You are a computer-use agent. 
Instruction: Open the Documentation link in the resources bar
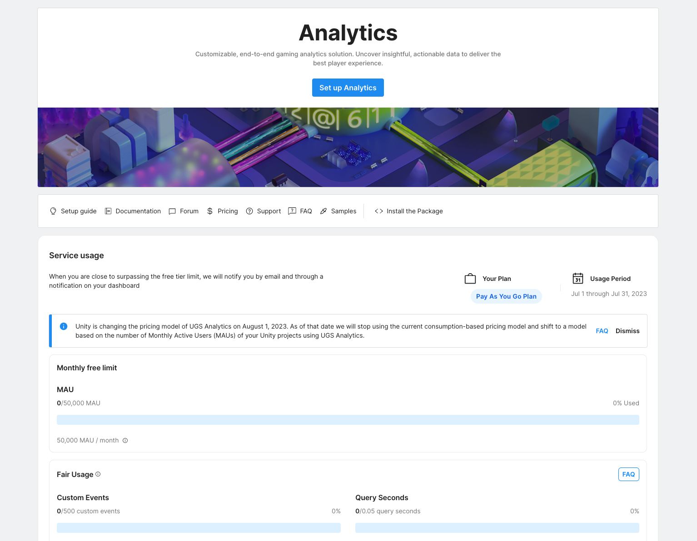pos(138,211)
